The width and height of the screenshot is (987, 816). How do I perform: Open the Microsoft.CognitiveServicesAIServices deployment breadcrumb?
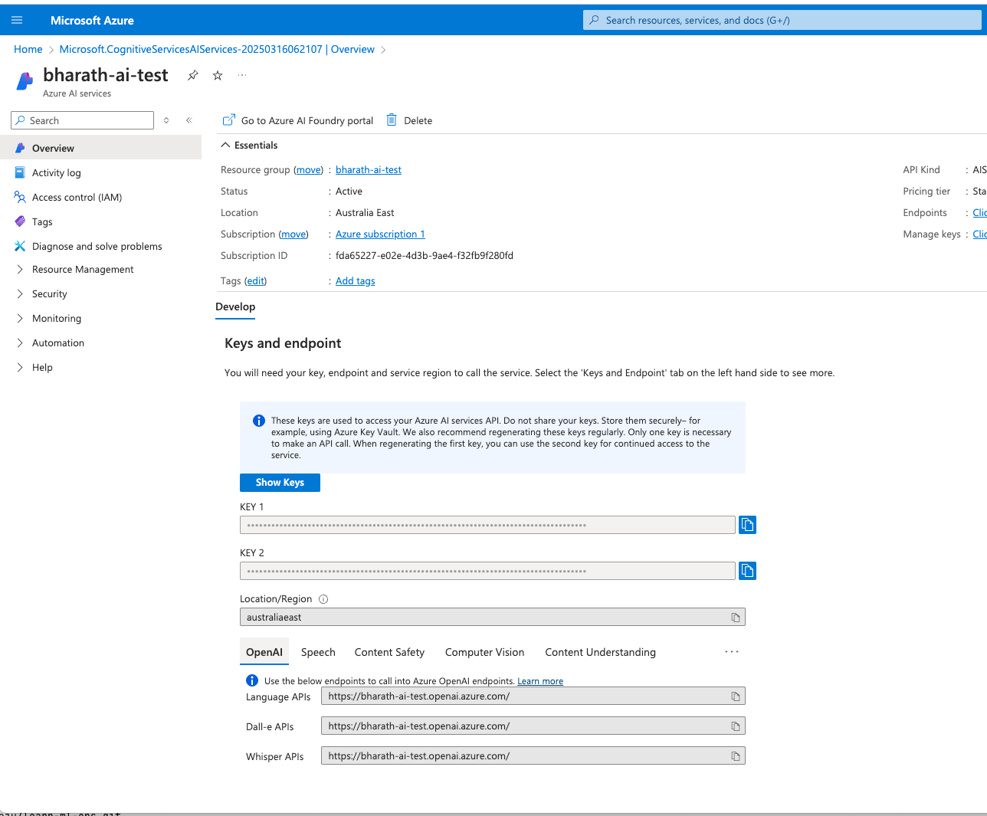(x=217, y=49)
